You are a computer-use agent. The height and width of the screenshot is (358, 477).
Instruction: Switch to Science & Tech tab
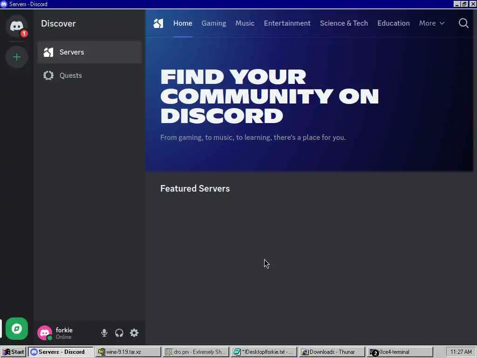[x=344, y=23]
